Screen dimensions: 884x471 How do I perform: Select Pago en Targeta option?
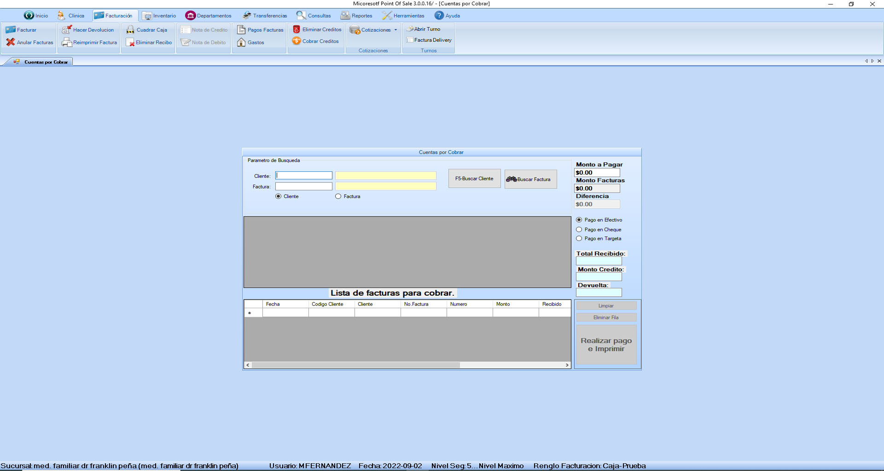pyautogui.click(x=579, y=239)
